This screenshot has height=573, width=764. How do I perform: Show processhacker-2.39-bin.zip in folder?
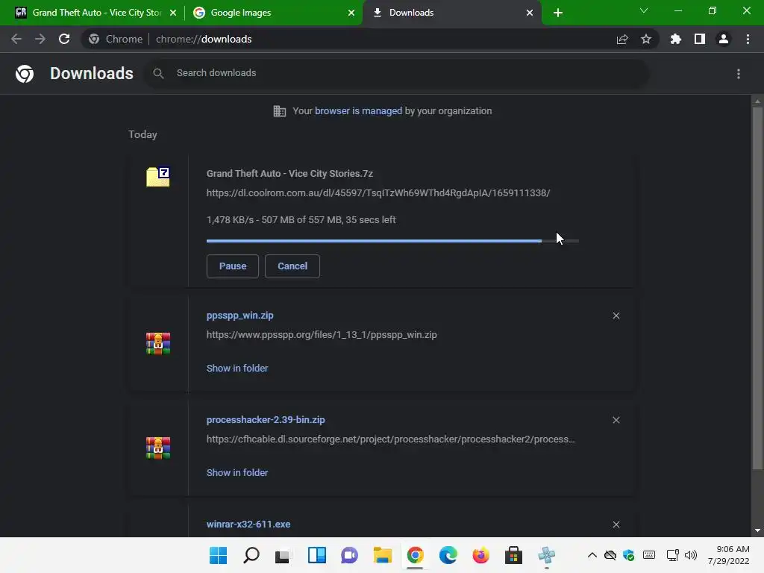click(x=237, y=472)
